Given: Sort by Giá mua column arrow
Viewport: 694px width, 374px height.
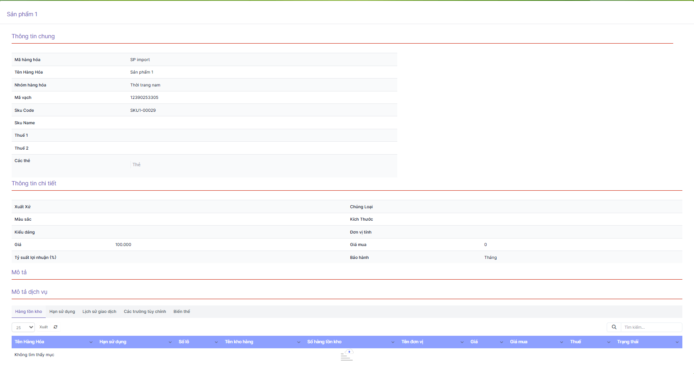Looking at the screenshot, I should 561,342.
